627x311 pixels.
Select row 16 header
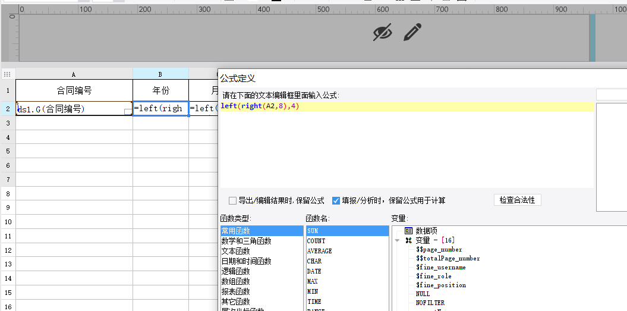pos(8,306)
